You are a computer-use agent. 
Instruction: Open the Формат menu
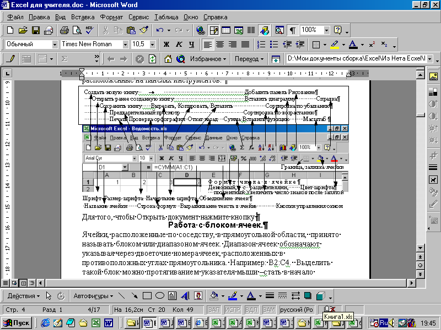point(112,17)
